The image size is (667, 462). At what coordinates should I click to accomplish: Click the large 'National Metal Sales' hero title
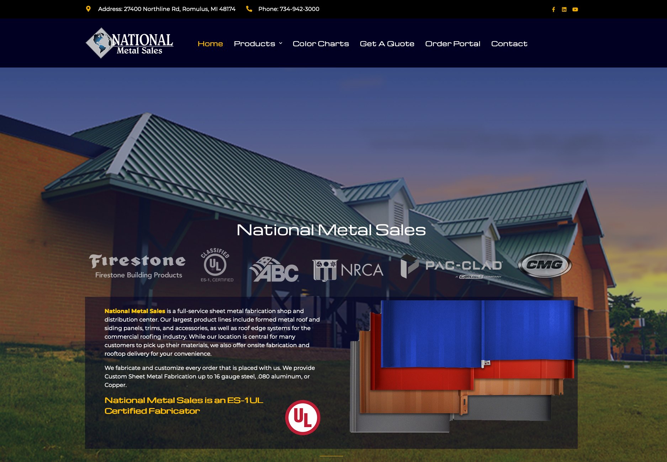coord(331,230)
